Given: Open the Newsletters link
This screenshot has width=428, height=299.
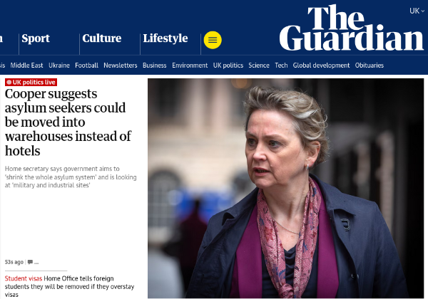Looking at the screenshot, I should [x=121, y=65].
